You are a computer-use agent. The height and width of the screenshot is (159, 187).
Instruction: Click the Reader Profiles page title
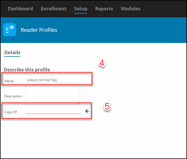pos(39,30)
